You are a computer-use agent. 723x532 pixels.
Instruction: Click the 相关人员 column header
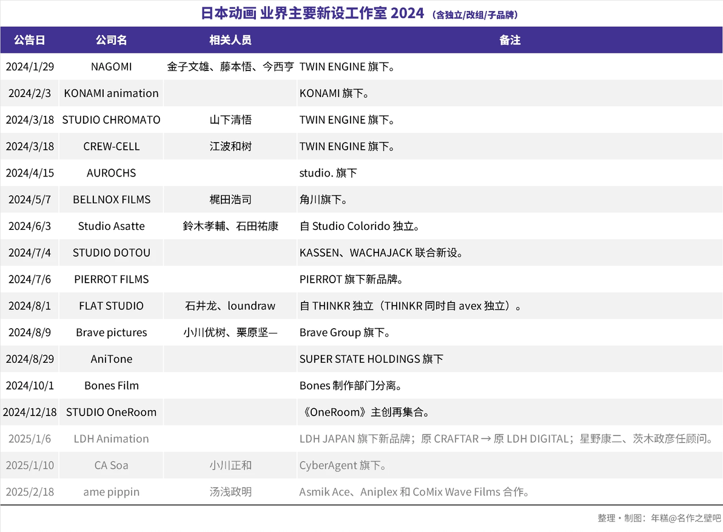click(x=230, y=40)
